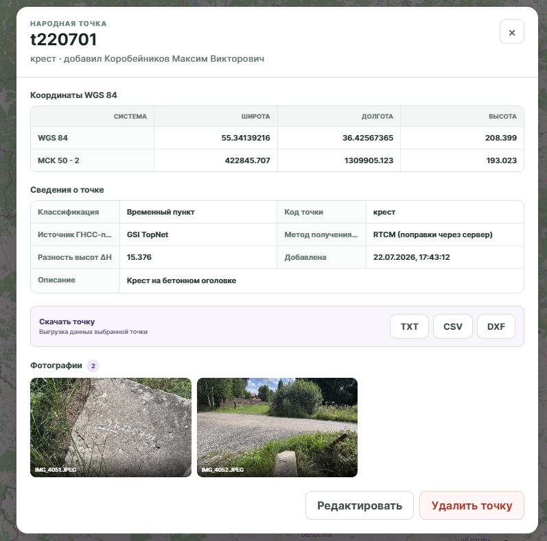Screen dimensions: 547x541
Task: Click added date 22.07.2026, 17:43:12
Action: 411,257
